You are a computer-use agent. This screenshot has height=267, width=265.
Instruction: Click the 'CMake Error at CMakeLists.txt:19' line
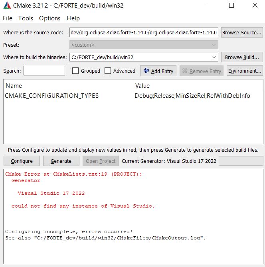73,174
